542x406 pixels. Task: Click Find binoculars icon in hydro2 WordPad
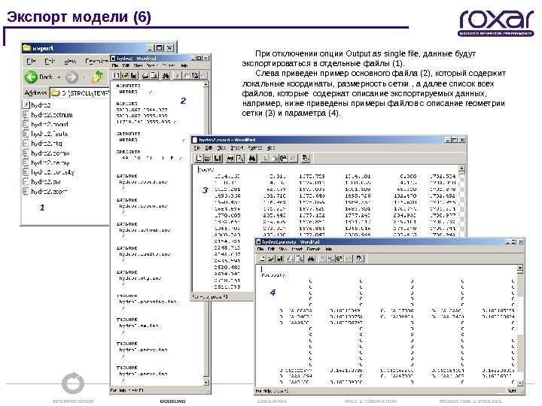point(166,75)
